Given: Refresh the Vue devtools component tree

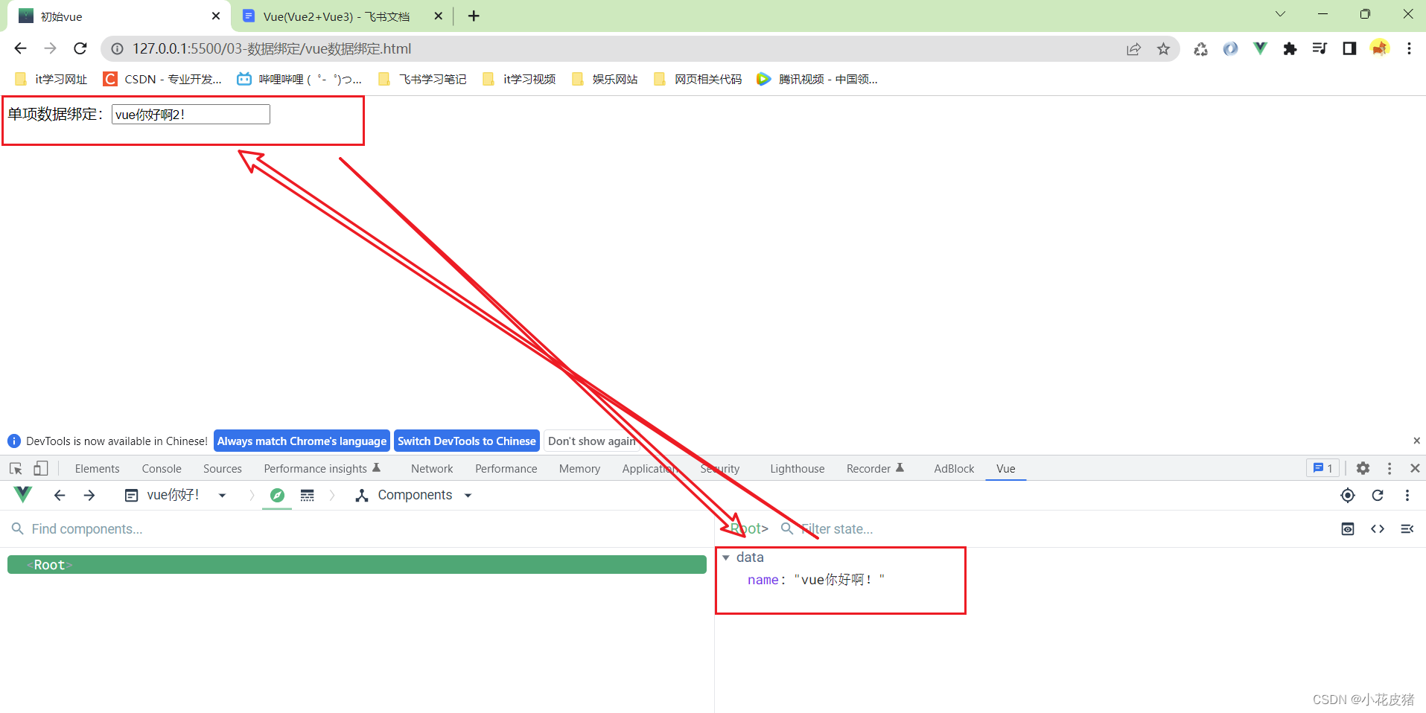Looking at the screenshot, I should click(x=1378, y=495).
